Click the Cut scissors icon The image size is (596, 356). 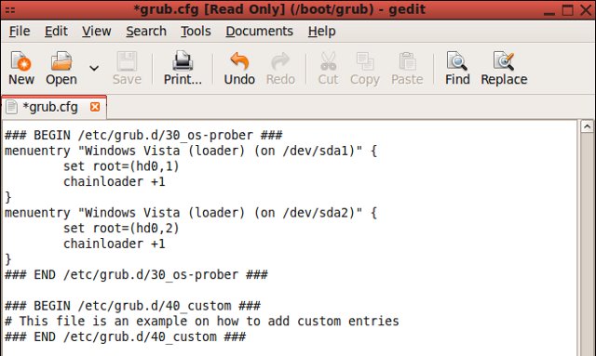pyautogui.click(x=328, y=61)
